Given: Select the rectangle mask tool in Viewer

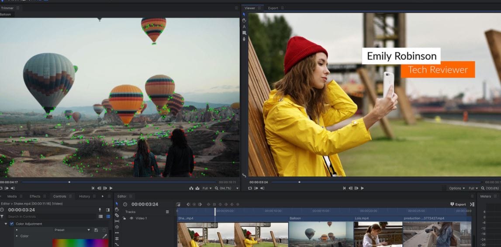Looking at the screenshot, I should pos(244,33).
